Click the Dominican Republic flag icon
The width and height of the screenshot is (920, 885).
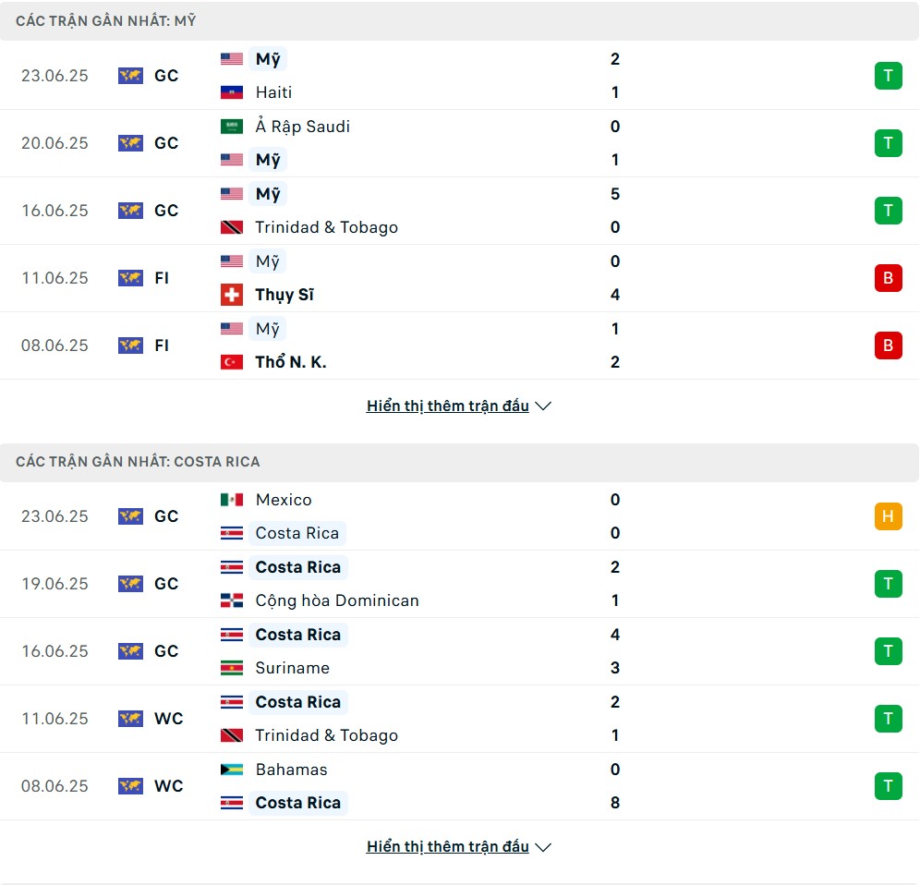pyautogui.click(x=232, y=600)
